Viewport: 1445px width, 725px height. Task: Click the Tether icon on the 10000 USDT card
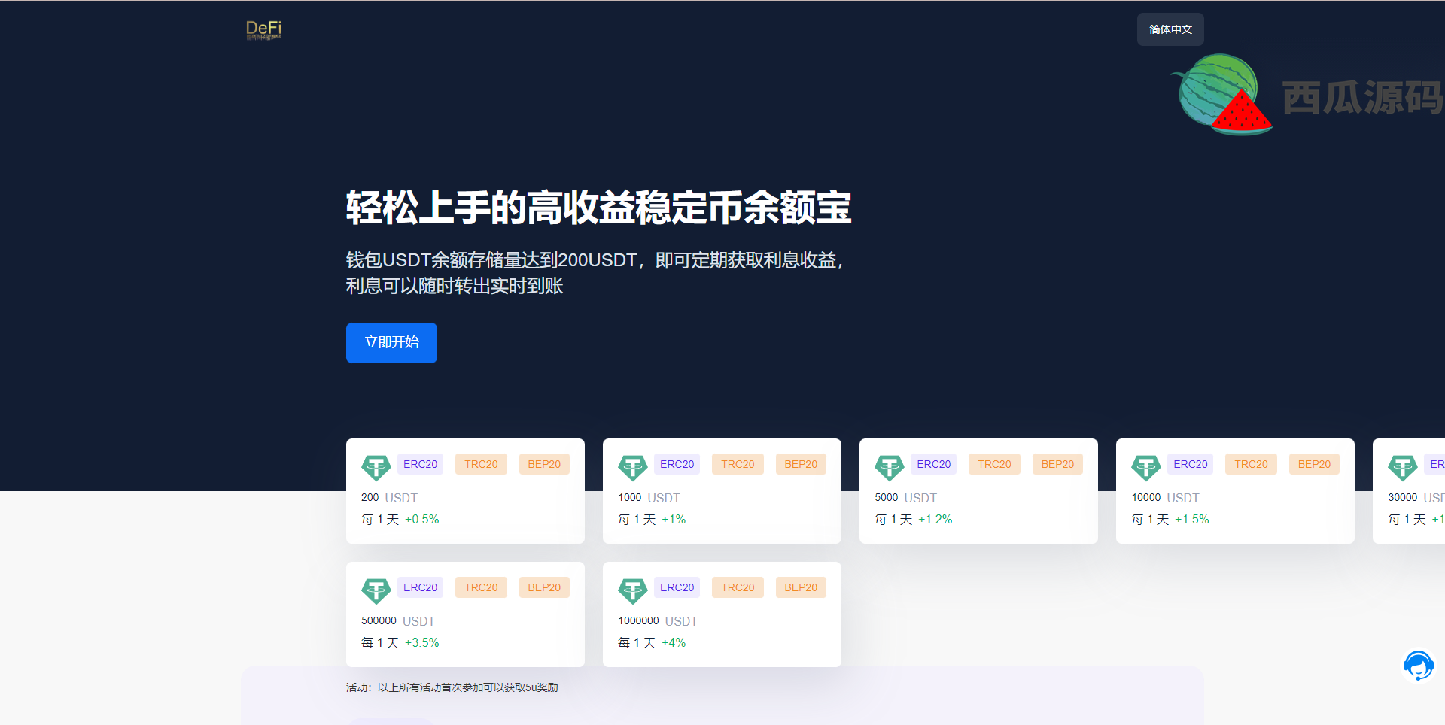click(1146, 468)
